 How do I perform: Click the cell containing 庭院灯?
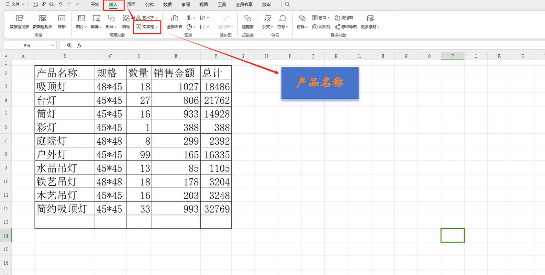(65, 141)
